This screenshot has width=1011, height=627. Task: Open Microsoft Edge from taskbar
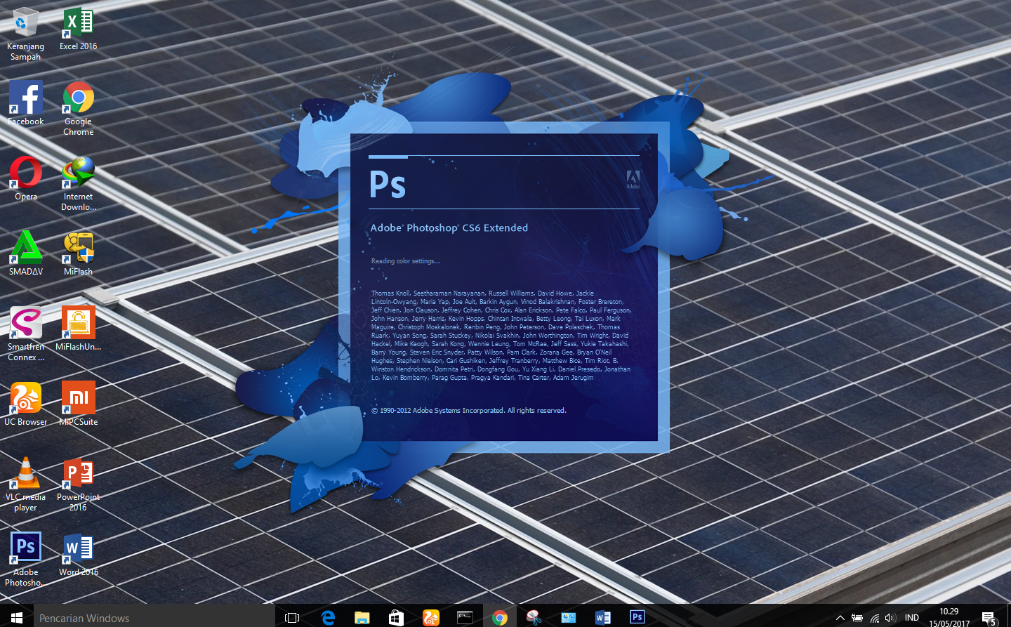coord(327,618)
